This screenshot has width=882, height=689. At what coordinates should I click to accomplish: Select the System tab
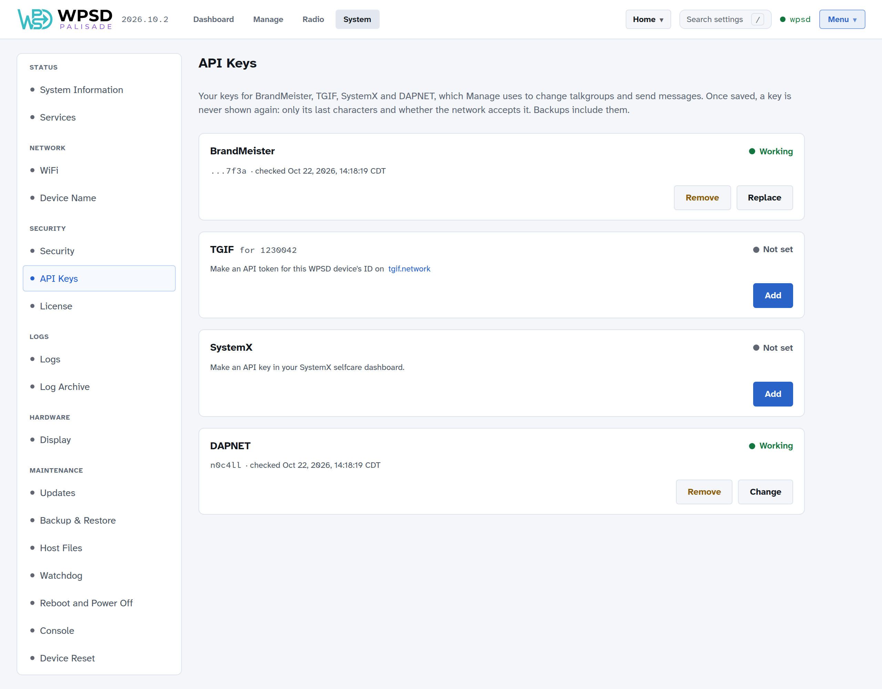pyautogui.click(x=357, y=19)
